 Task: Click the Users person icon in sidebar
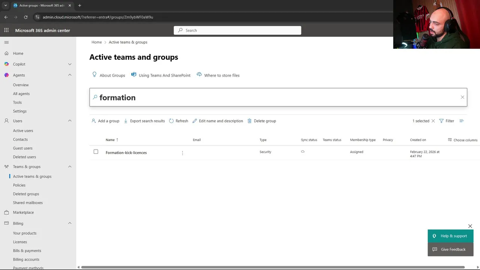click(x=6, y=121)
